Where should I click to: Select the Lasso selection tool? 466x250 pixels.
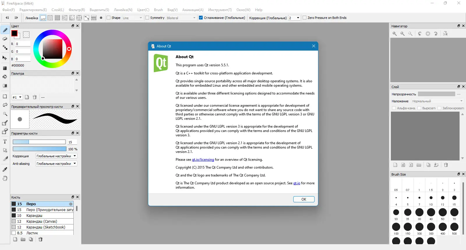(5, 105)
